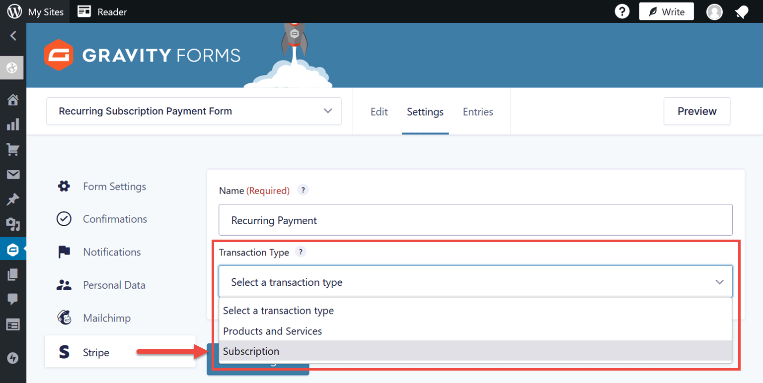
Task: Open the Jetpack lightning icon
Action: pyautogui.click(x=13, y=358)
